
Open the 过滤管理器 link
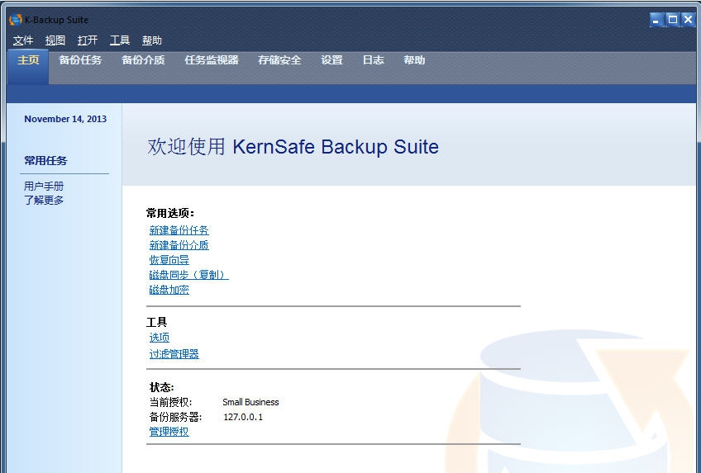click(174, 354)
